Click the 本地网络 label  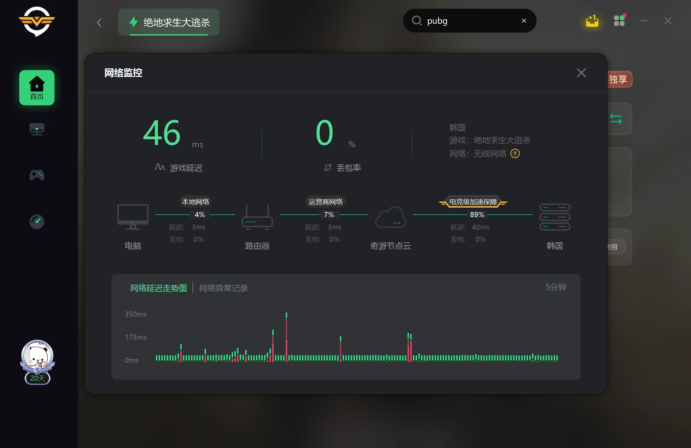(x=195, y=202)
